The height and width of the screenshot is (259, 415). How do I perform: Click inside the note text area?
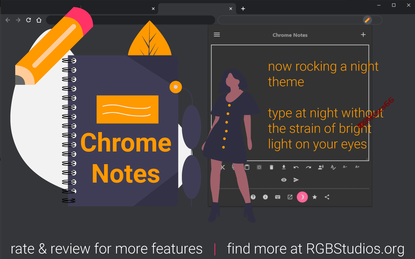[x=290, y=103]
